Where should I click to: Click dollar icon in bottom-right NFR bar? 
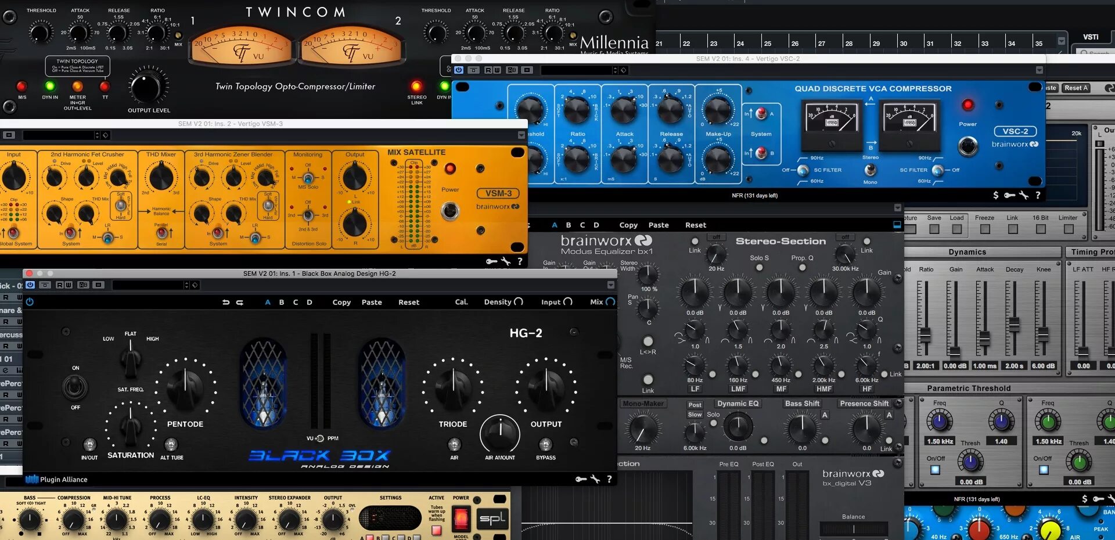[1085, 499]
